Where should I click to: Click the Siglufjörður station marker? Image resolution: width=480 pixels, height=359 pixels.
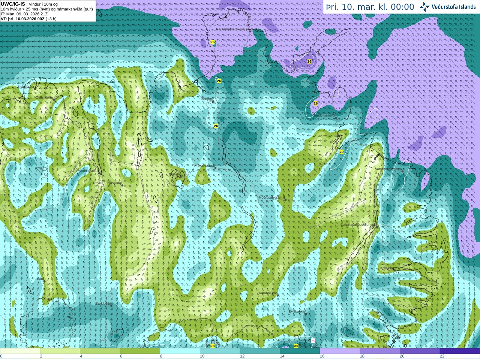click(x=34, y=88)
